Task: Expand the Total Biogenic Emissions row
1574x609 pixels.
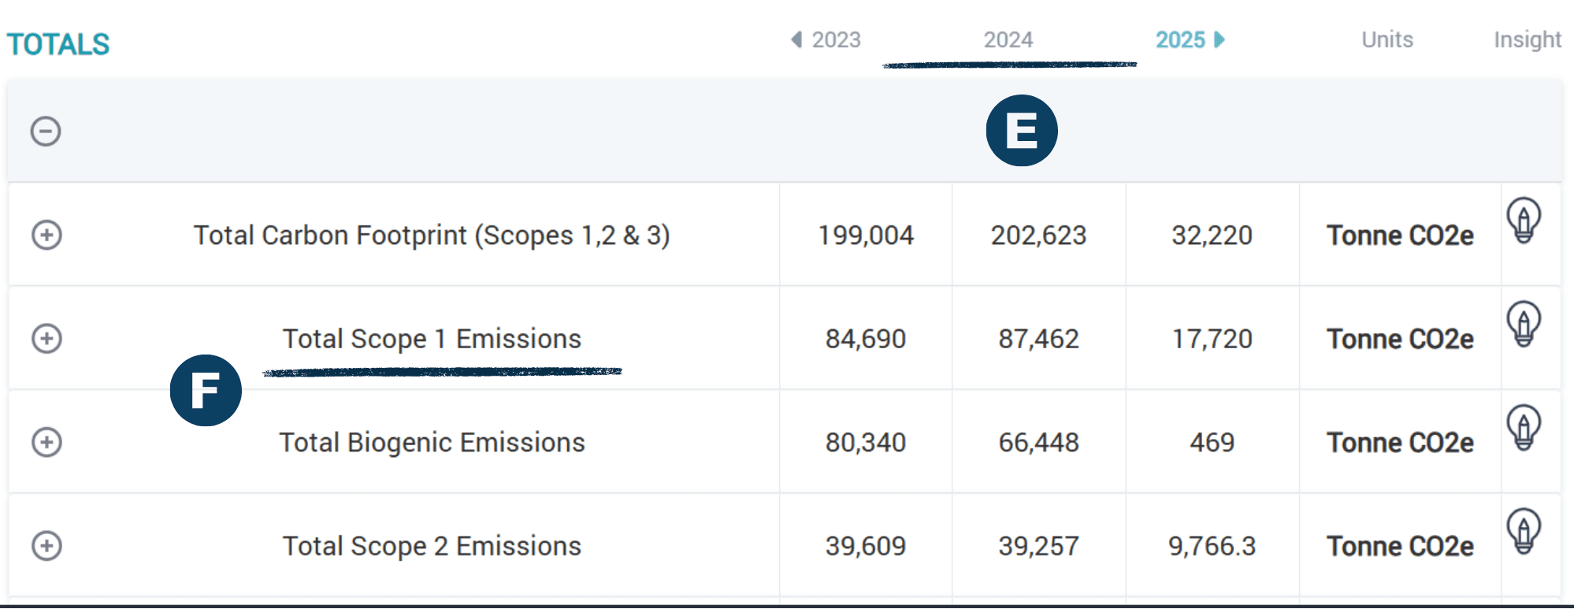Action: tap(46, 442)
